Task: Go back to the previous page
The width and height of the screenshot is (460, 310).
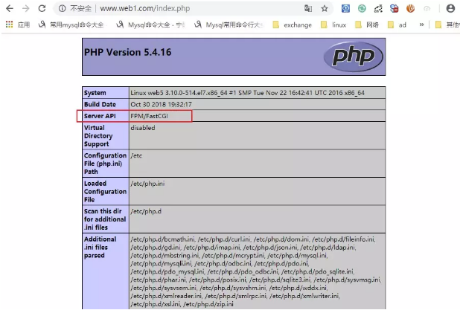Action: pos(10,8)
